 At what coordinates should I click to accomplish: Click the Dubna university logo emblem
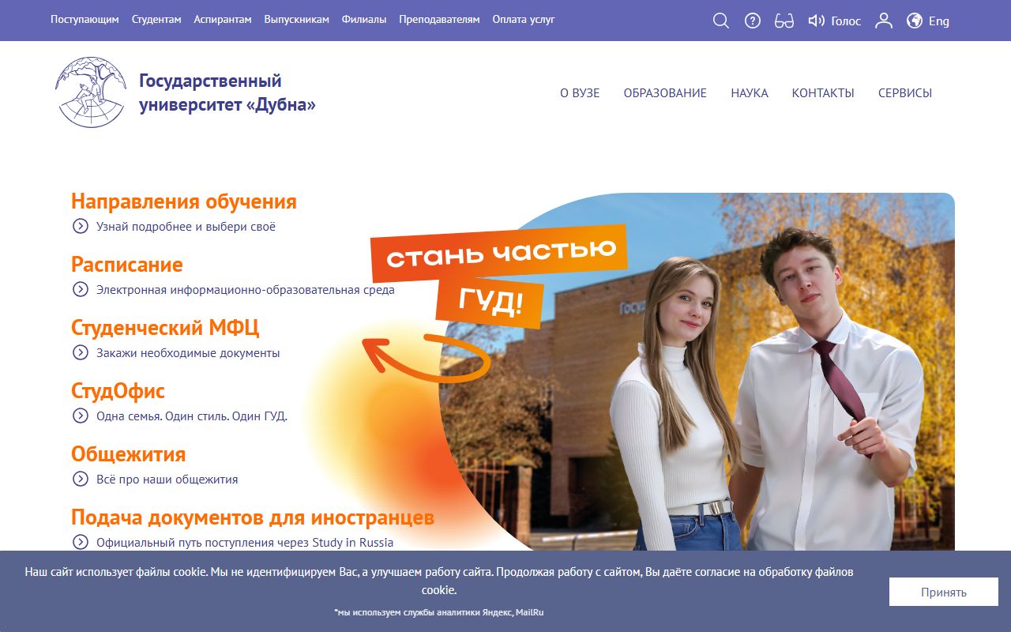click(91, 92)
